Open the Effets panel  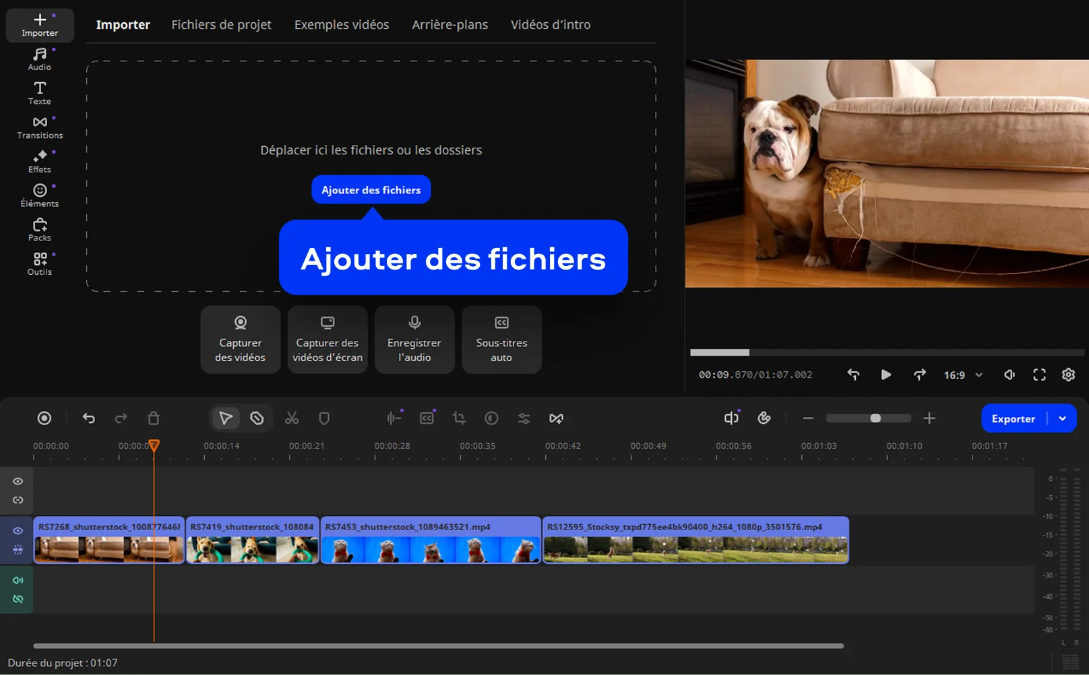[40, 161]
